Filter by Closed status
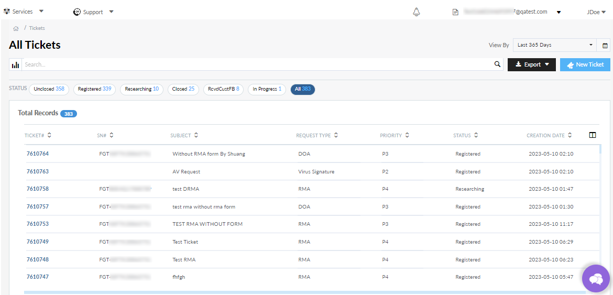The image size is (613, 295). tap(183, 89)
